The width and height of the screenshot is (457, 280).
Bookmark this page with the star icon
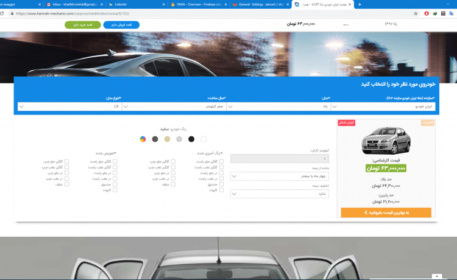pyautogui.click(x=416, y=13)
